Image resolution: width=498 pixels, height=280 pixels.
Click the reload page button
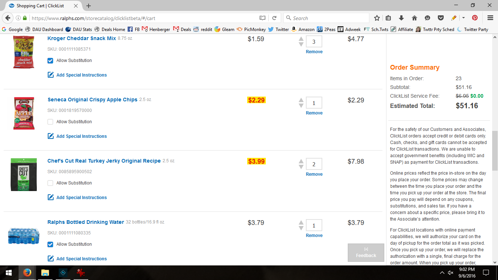(x=275, y=18)
